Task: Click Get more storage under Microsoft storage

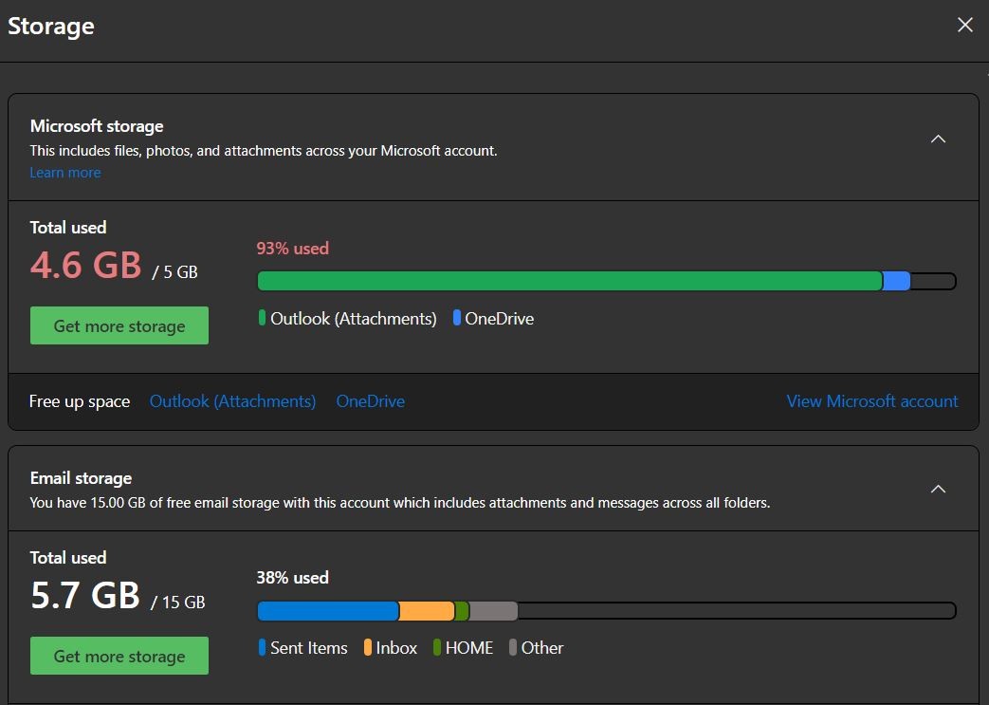Action: coord(119,325)
